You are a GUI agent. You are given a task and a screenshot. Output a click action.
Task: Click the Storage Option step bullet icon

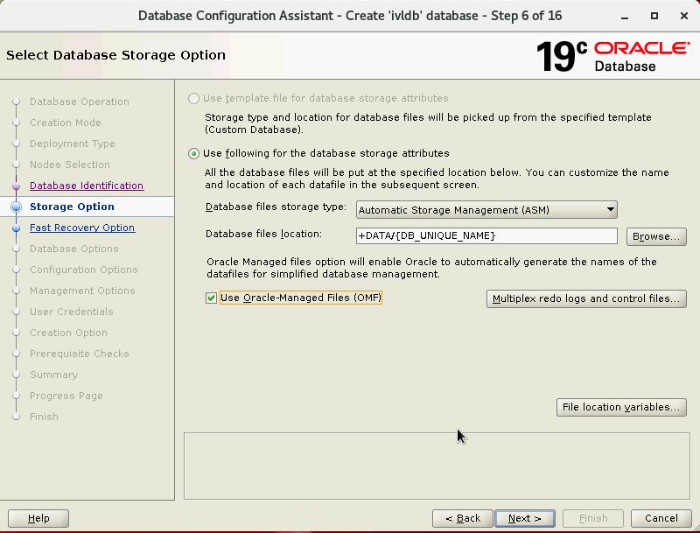tap(16, 207)
